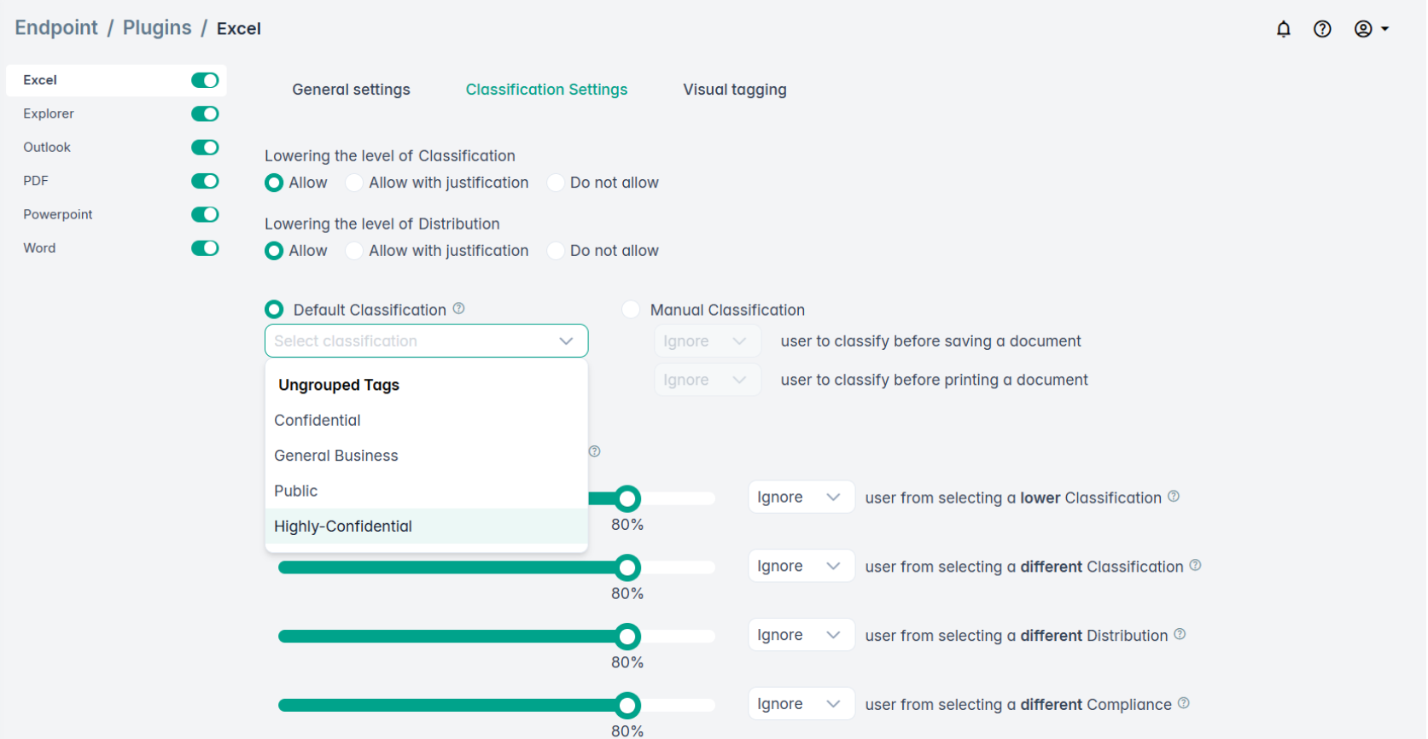Choose the Default Classification radio option
The height and width of the screenshot is (739, 1428).
point(274,309)
